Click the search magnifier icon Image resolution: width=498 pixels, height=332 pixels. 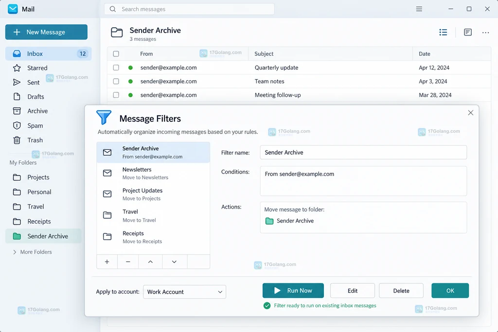pos(113,9)
